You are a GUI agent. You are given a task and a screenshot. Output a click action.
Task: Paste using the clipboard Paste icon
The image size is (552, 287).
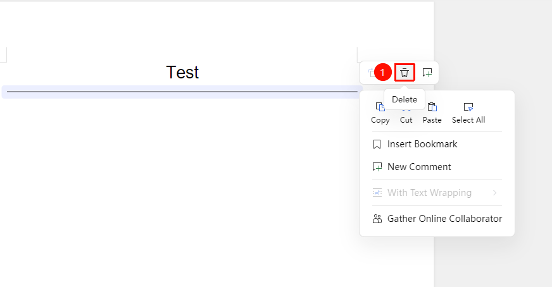[432, 107]
